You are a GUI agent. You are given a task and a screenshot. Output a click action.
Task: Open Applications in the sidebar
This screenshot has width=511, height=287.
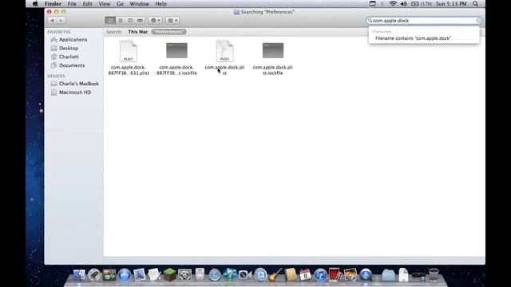[x=73, y=40]
